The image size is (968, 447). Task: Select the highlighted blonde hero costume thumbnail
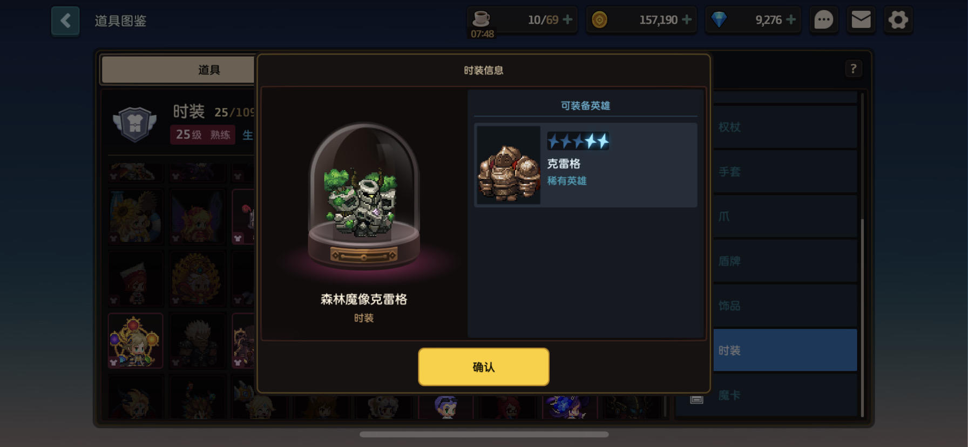[x=136, y=341]
